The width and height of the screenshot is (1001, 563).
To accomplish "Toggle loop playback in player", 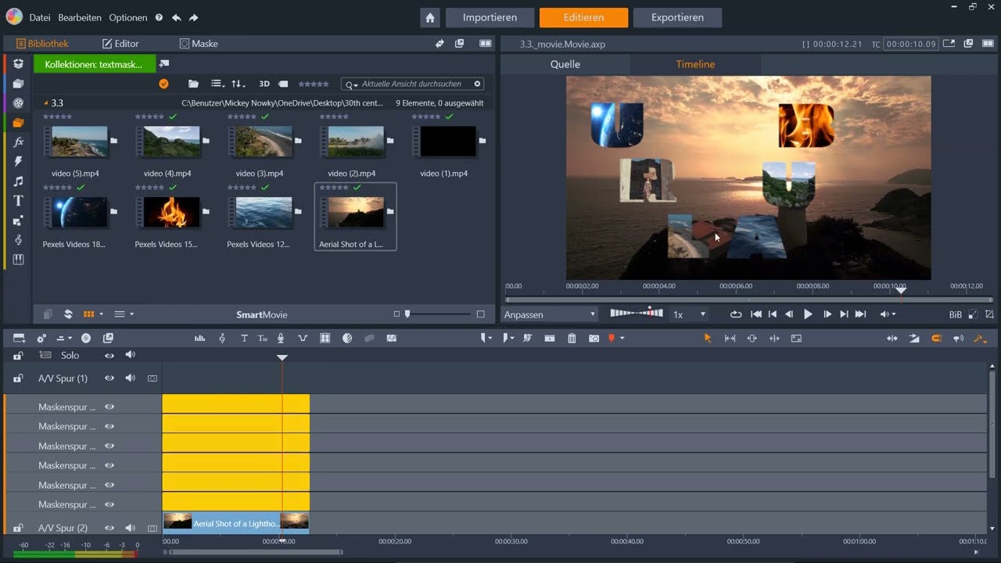I will 736,314.
